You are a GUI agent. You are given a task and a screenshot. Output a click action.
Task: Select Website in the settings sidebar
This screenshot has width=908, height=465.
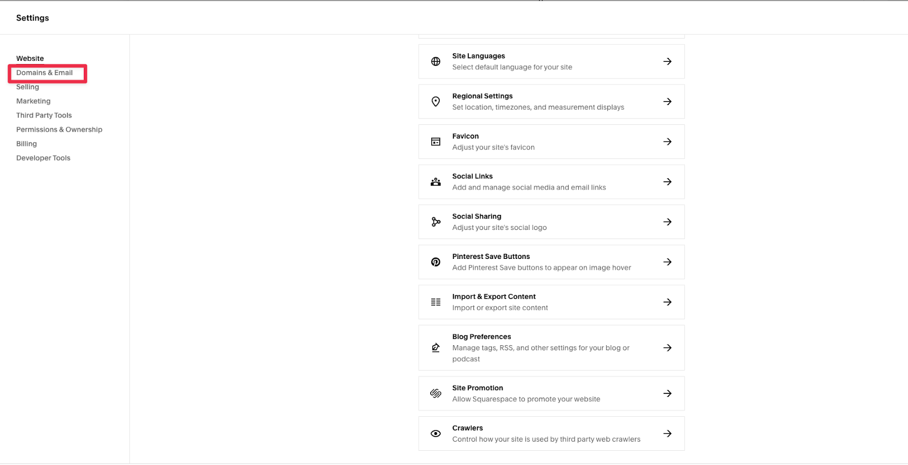tap(30, 58)
